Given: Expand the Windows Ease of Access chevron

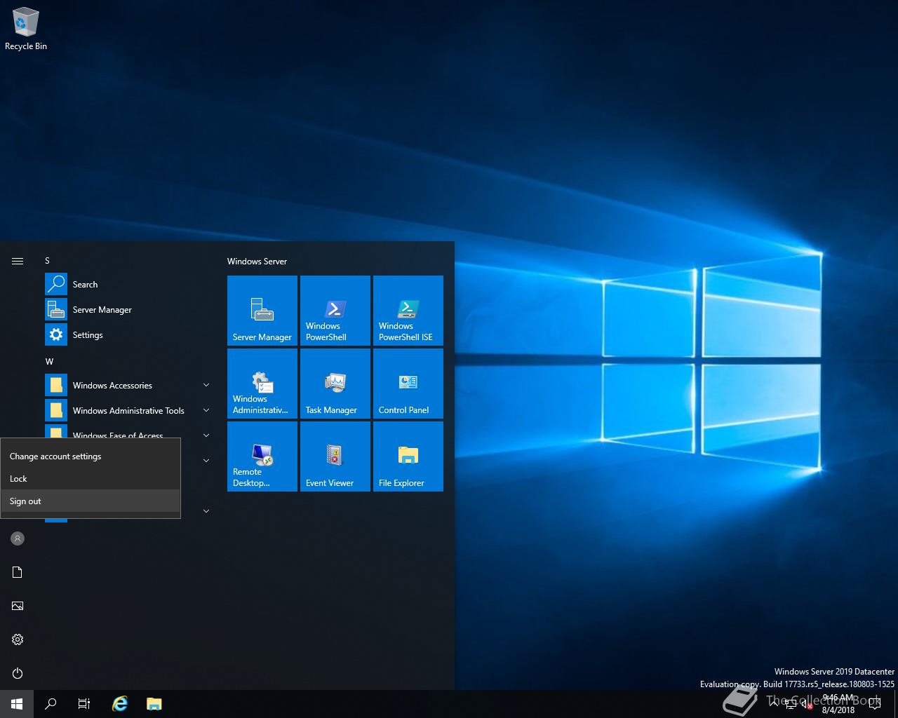Looking at the screenshot, I should [206, 435].
